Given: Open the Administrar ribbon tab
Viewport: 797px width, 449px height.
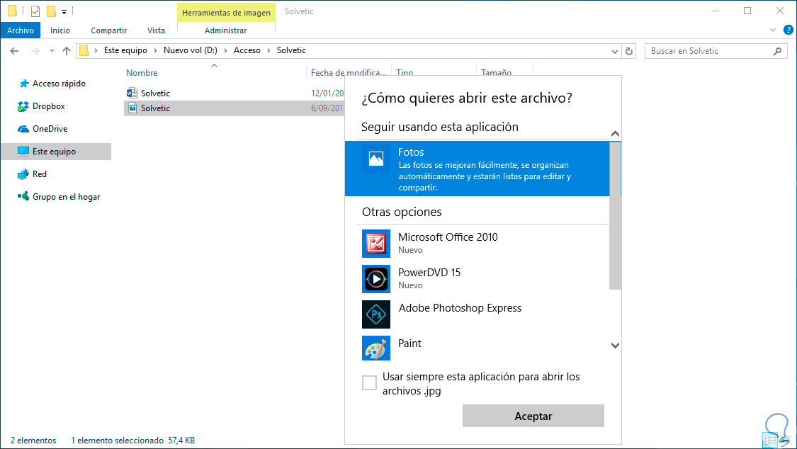Looking at the screenshot, I should coord(226,30).
